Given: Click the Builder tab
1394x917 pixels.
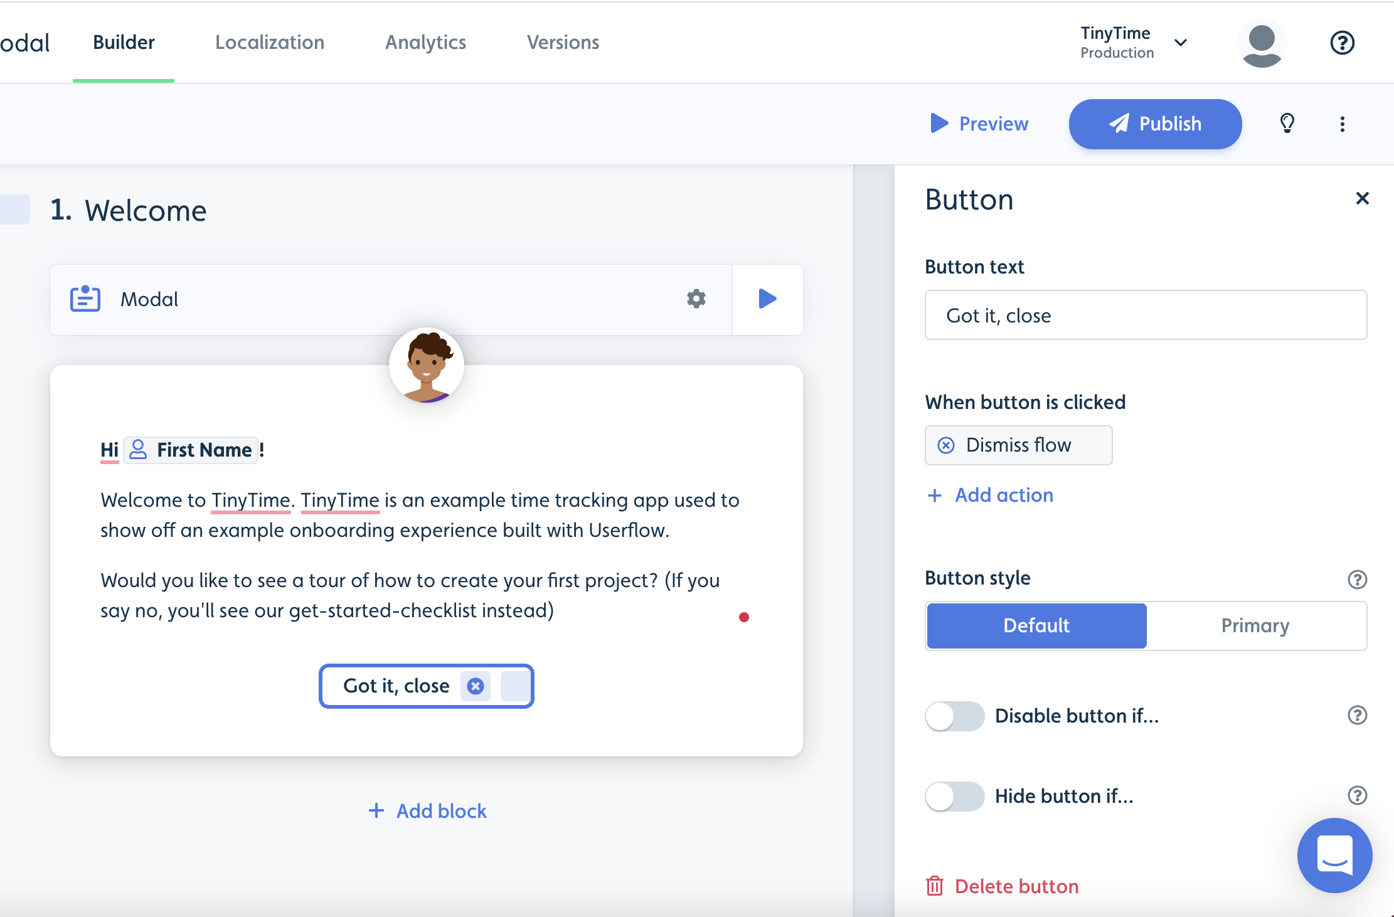Looking at the screenshot, I should (x=124, y=42).
